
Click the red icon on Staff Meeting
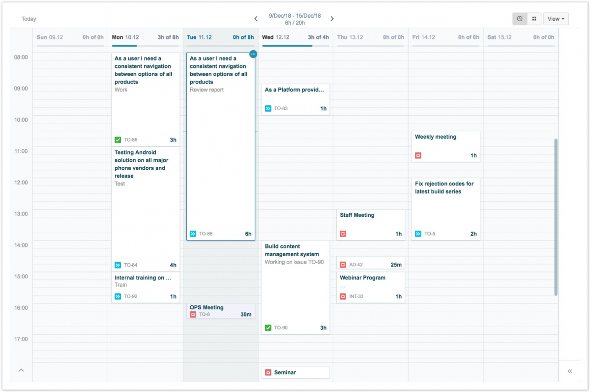point(343,234)
